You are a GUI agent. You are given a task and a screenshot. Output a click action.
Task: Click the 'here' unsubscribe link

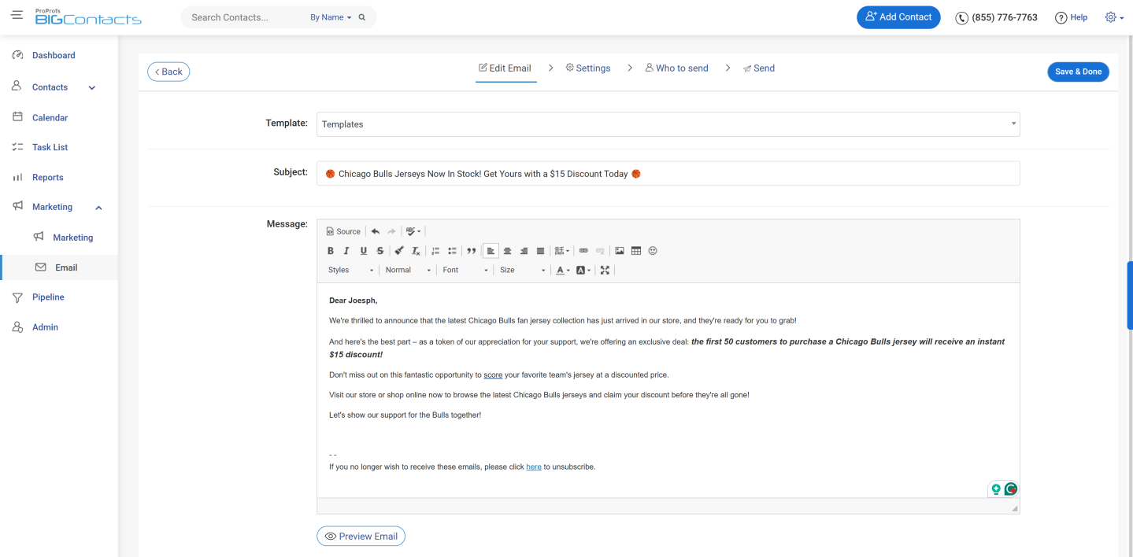tap(534, 467)
